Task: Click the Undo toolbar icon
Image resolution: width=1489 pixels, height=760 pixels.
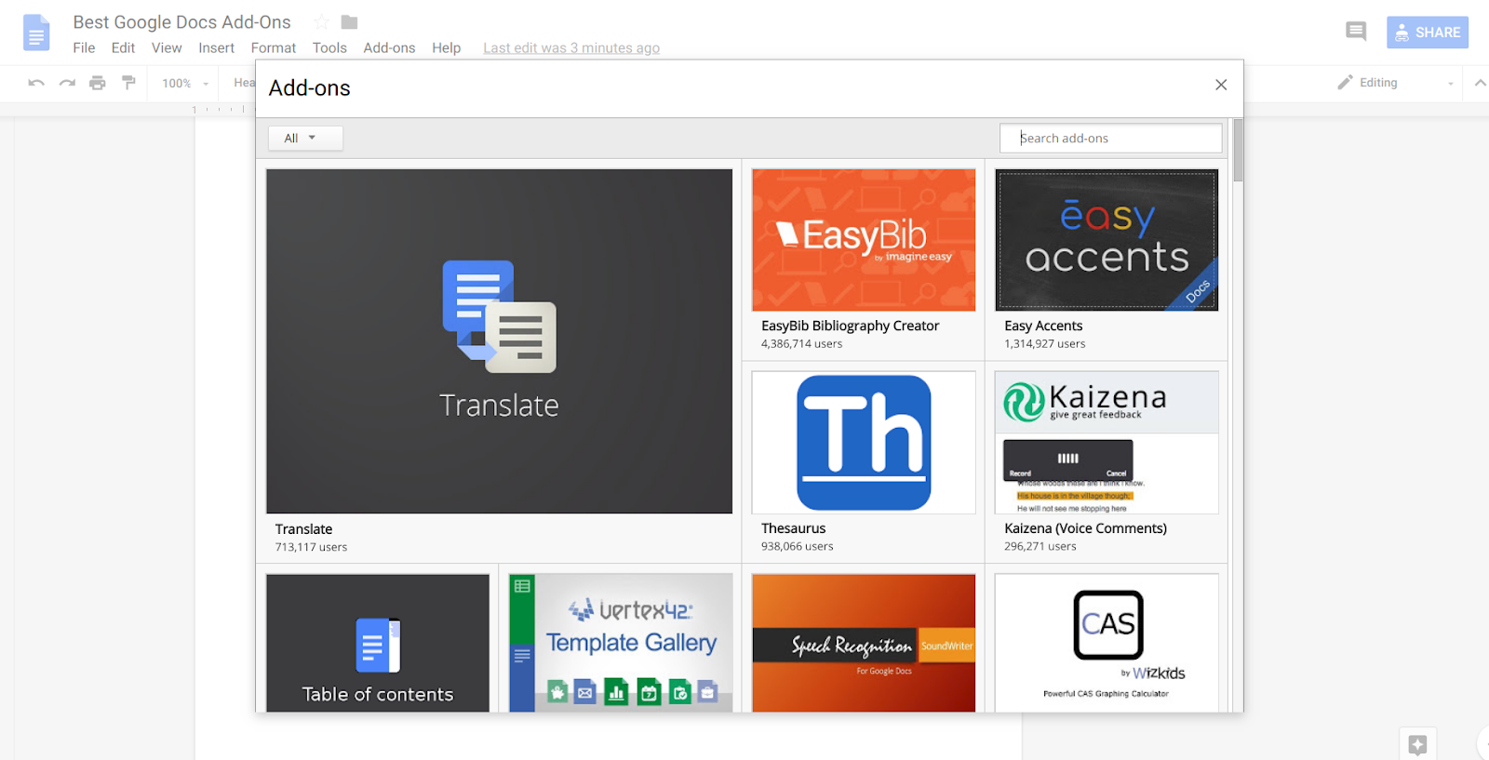Action: click(36, 83)
